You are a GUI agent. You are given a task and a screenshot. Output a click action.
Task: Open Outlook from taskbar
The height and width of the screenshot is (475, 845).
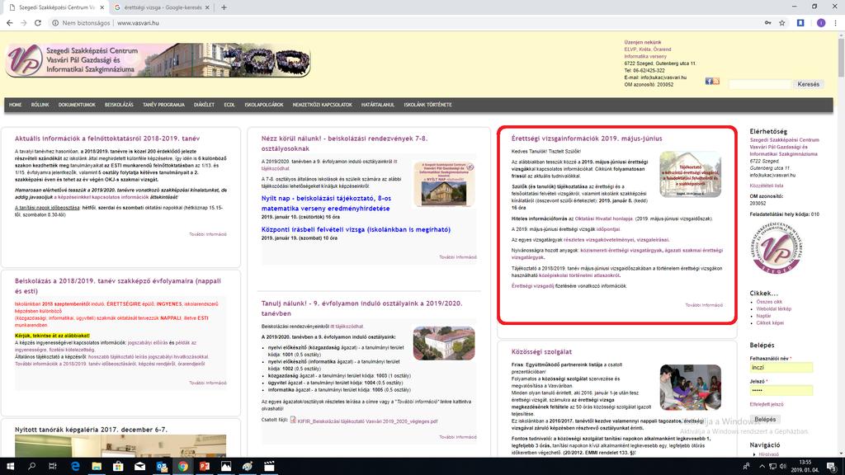click(162, 467)
